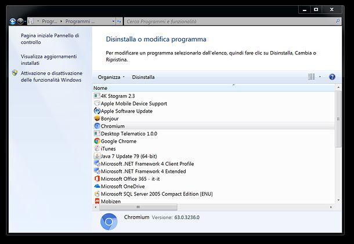Select Desktop Telematico 1.0.0 text
Image resolution: width=354 pixels, height=244 pixels.
[x=129, y=134]
